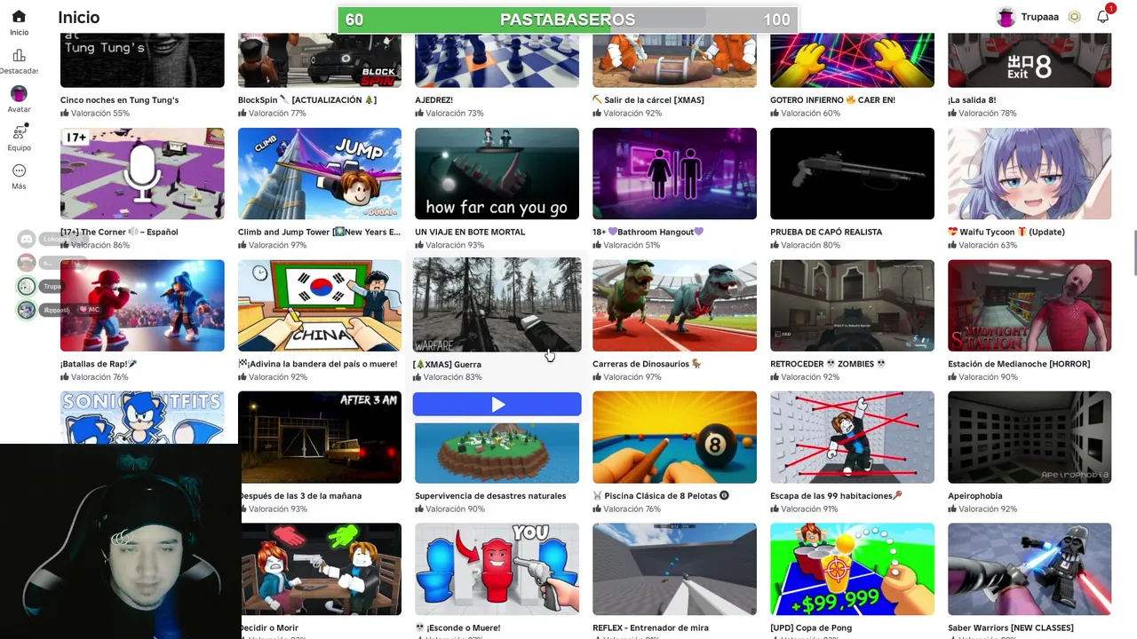Viewport: 1137px width, 639px height.
Task: Open the Saber Warriors thumbnail
Action: coord(1030,569)
